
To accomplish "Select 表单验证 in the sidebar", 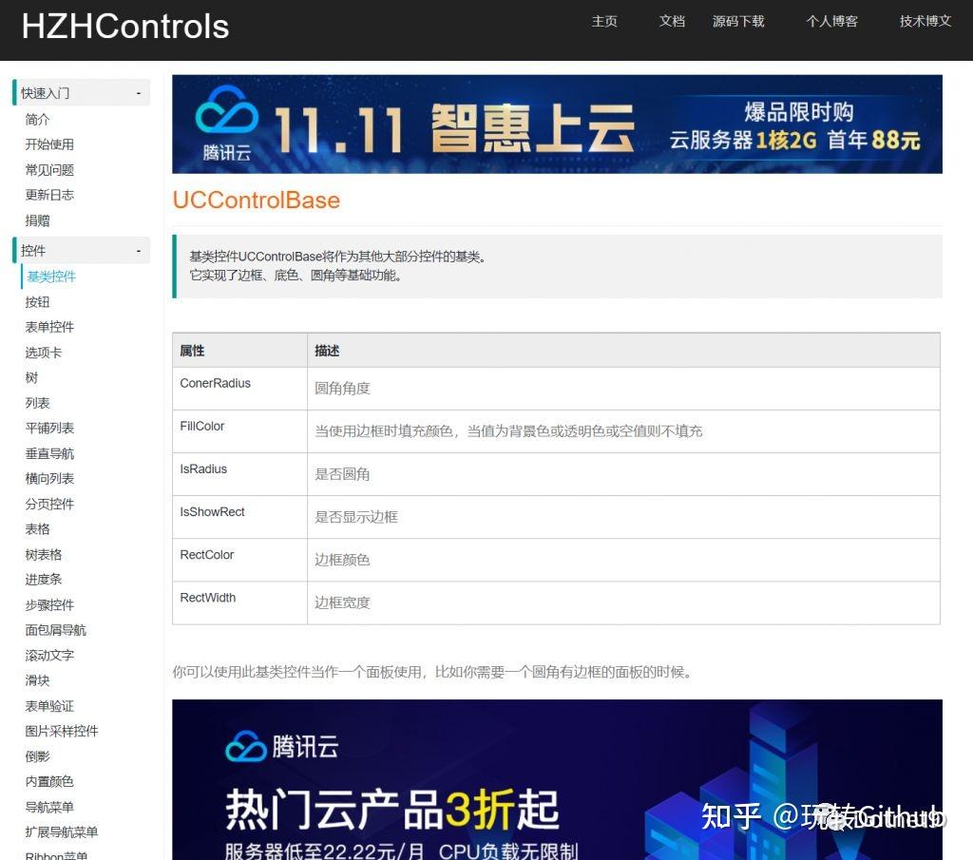I will pyautogui.click(x=49, y=706).
